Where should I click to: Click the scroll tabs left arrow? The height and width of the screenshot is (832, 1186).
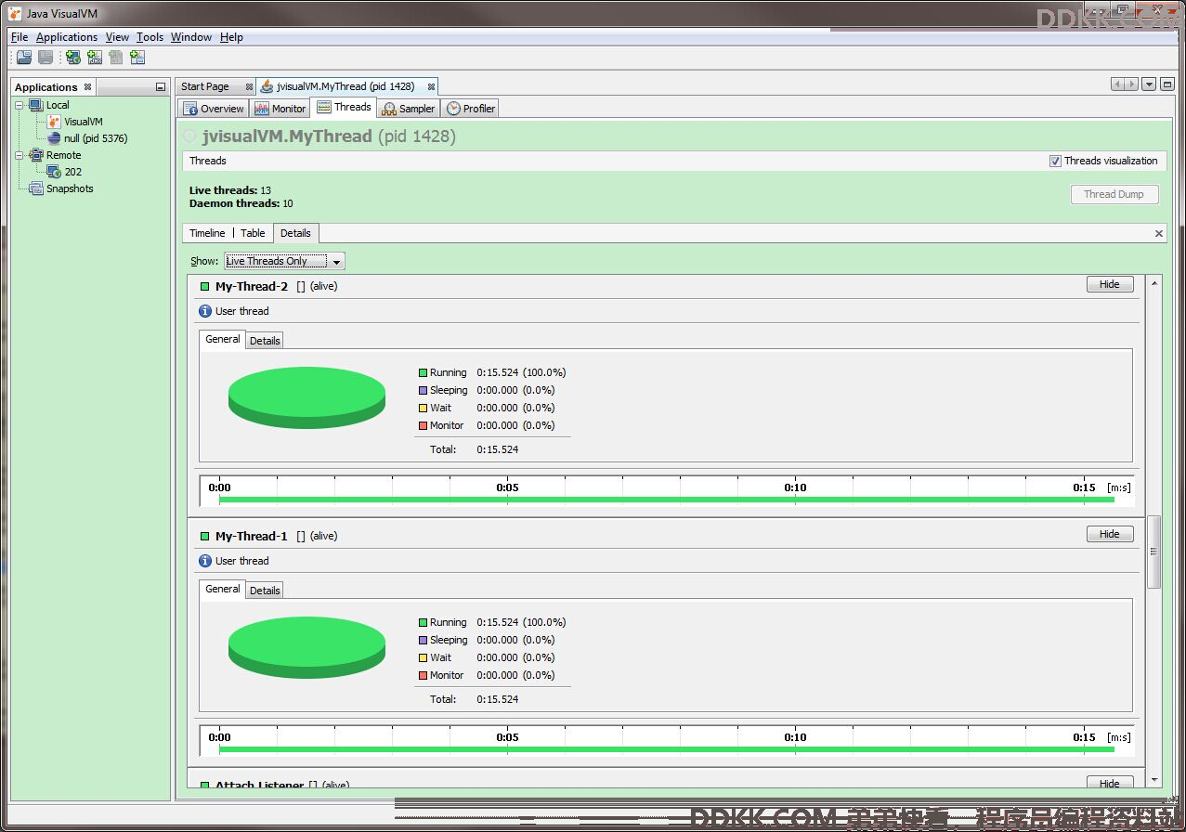coord(1118,84)
